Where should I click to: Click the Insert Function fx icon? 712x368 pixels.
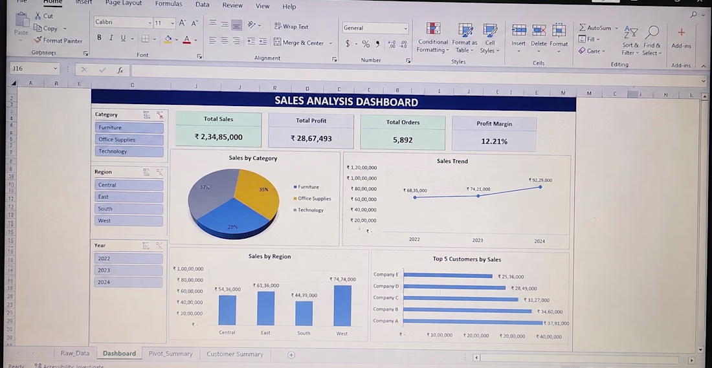coord(120,70)
